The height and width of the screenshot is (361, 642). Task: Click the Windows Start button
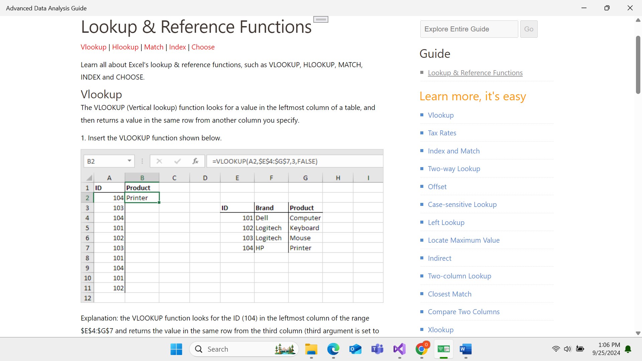coord(176,349)
